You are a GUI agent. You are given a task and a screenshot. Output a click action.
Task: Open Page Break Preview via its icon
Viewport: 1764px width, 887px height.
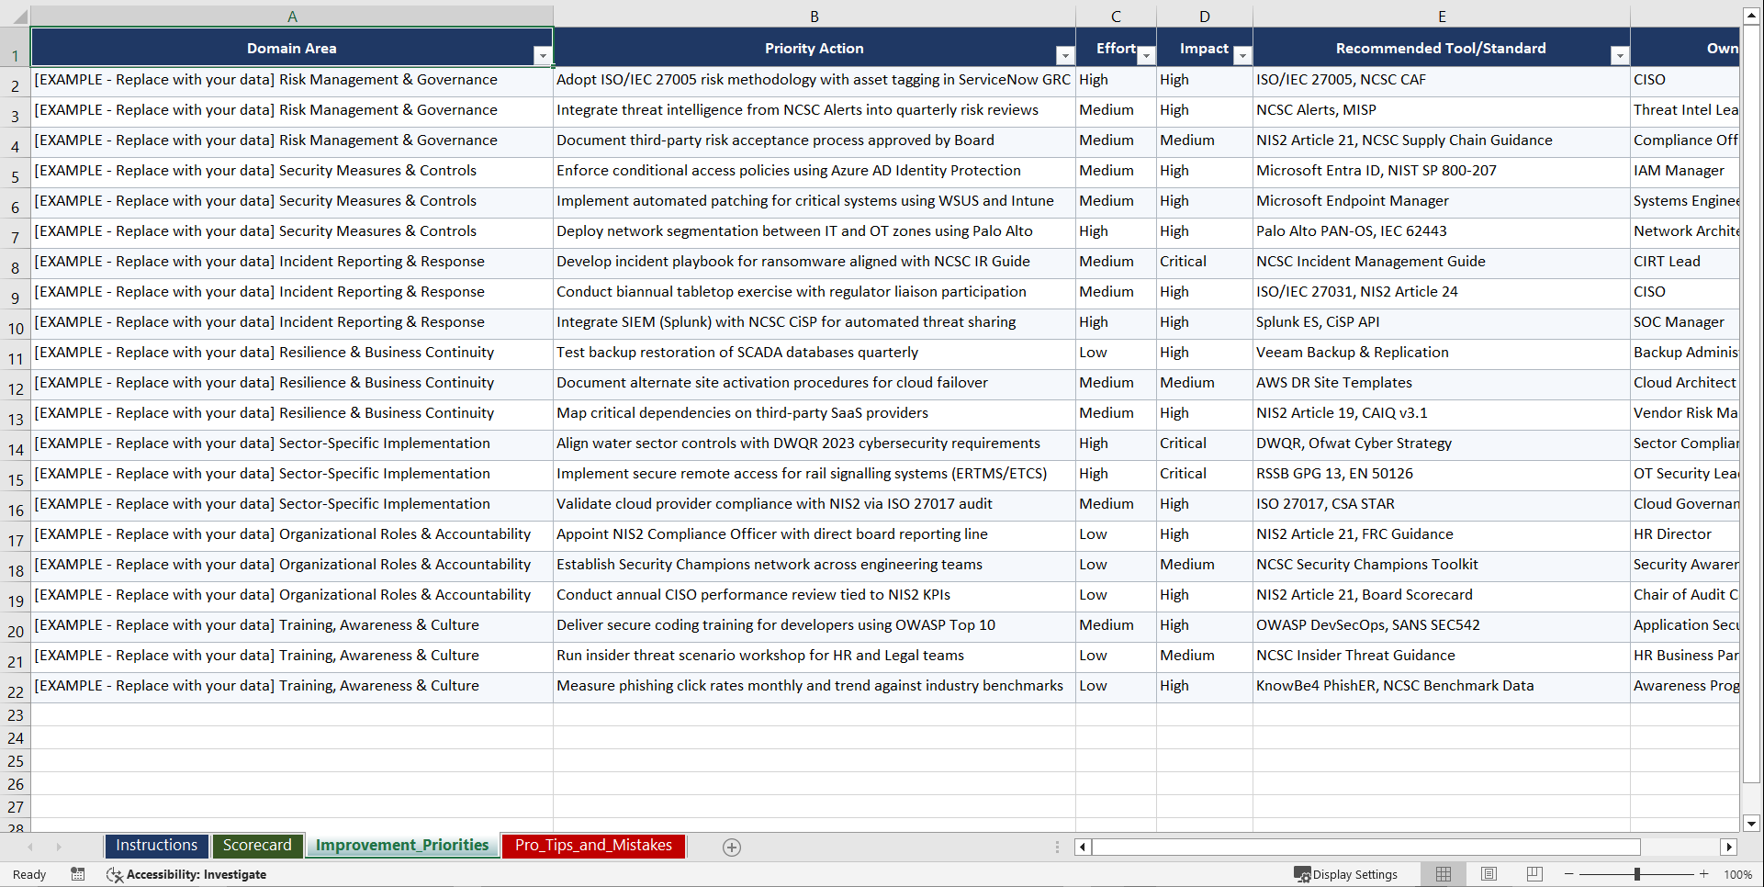point(1534,874)
